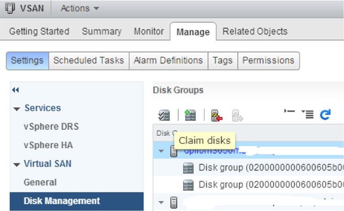This screenshot has width=344, height=211.
Task: Select General under Virtual SAN
Action: [40, 182]
